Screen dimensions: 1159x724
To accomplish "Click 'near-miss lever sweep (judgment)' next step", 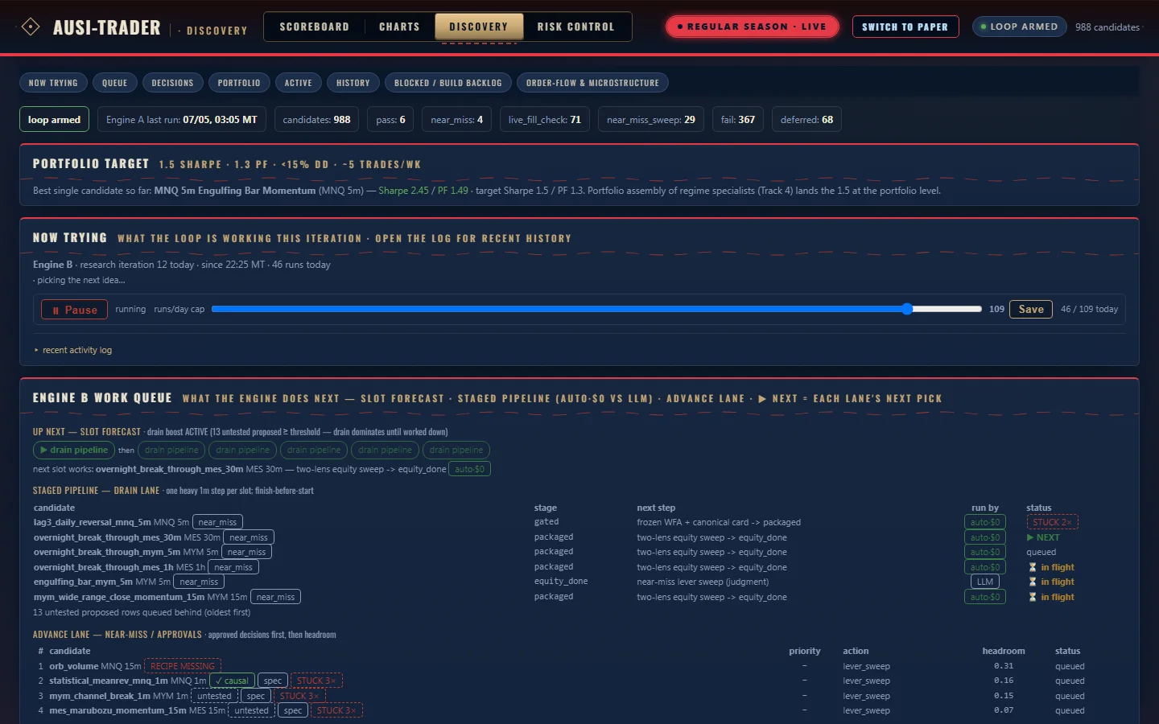I will (703, 582).
